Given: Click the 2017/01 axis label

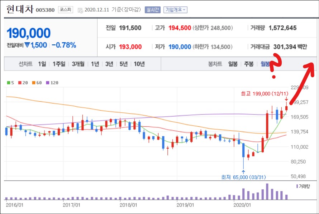Looking at the screenshot, I should (x=71, y=205).
